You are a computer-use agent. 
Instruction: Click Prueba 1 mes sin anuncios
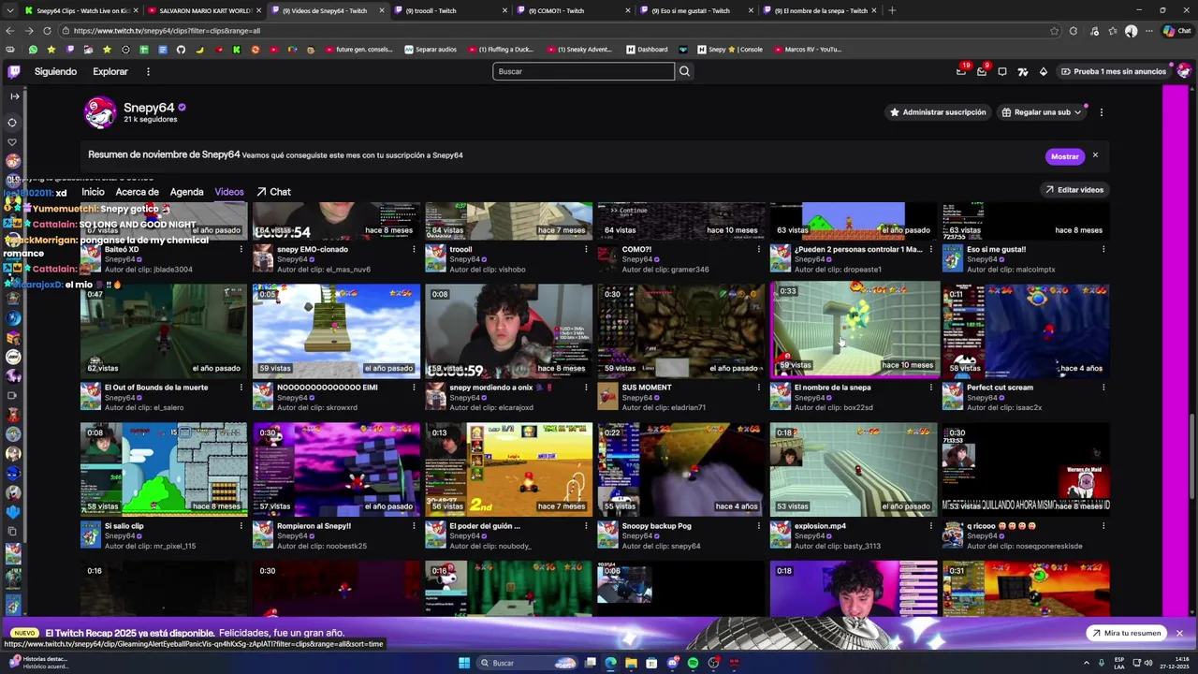pyautogui.click(x=1113, y=71)
